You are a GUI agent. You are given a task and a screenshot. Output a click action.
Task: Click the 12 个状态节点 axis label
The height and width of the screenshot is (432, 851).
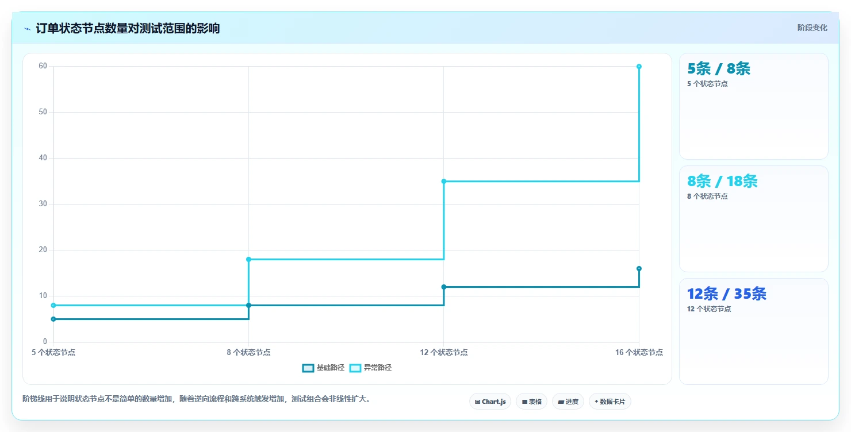click(444, 353)
